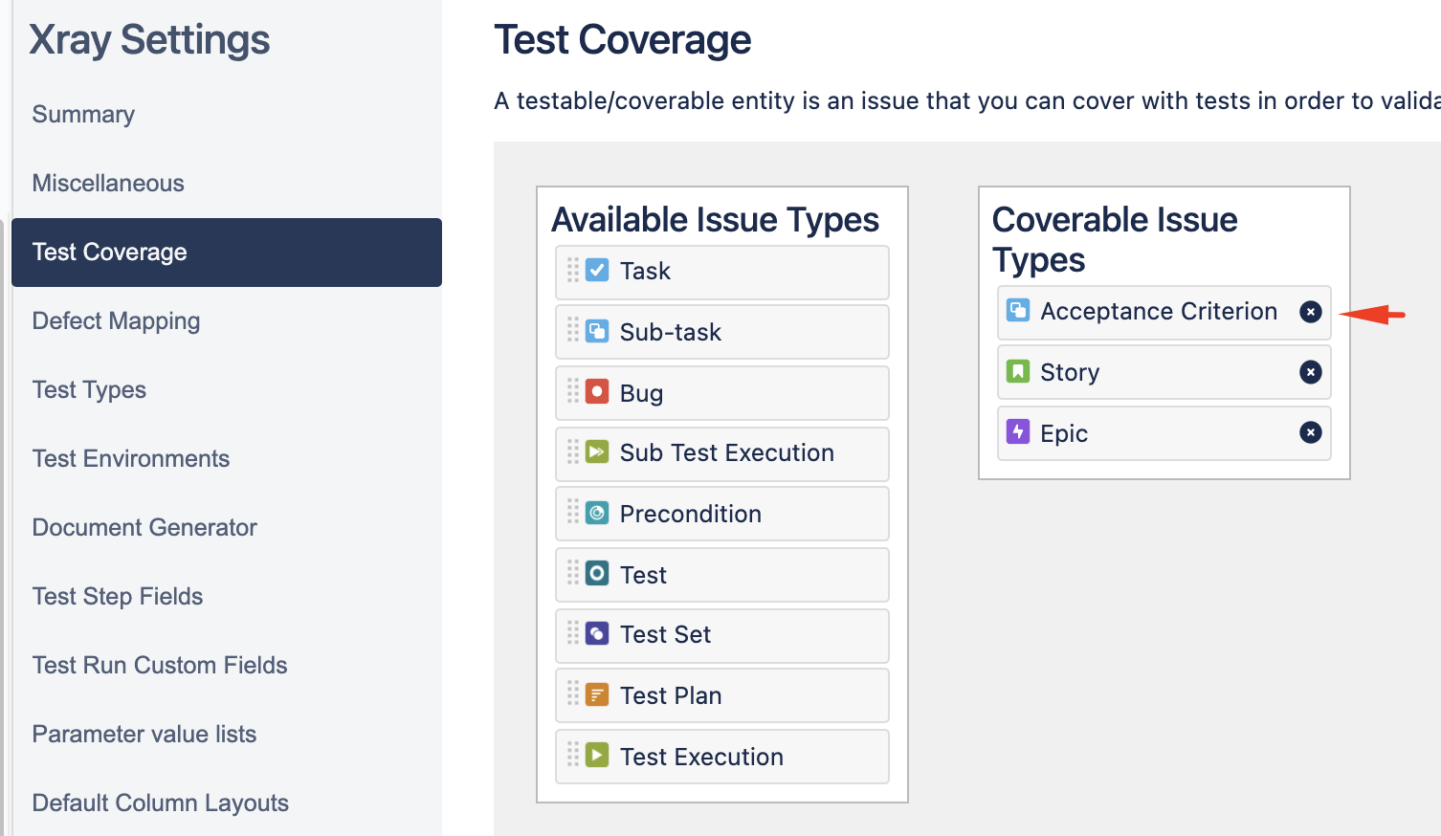1441x836 pixels.
Task: Grab the drag handle of Task
Action: [x=573, y=270]
